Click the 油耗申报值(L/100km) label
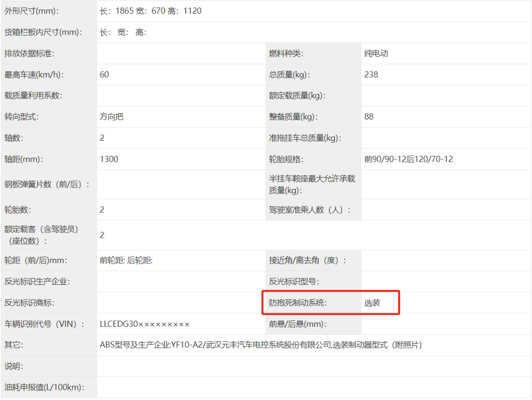This screenshot has width=532, height=400. (x=44, y=387)
